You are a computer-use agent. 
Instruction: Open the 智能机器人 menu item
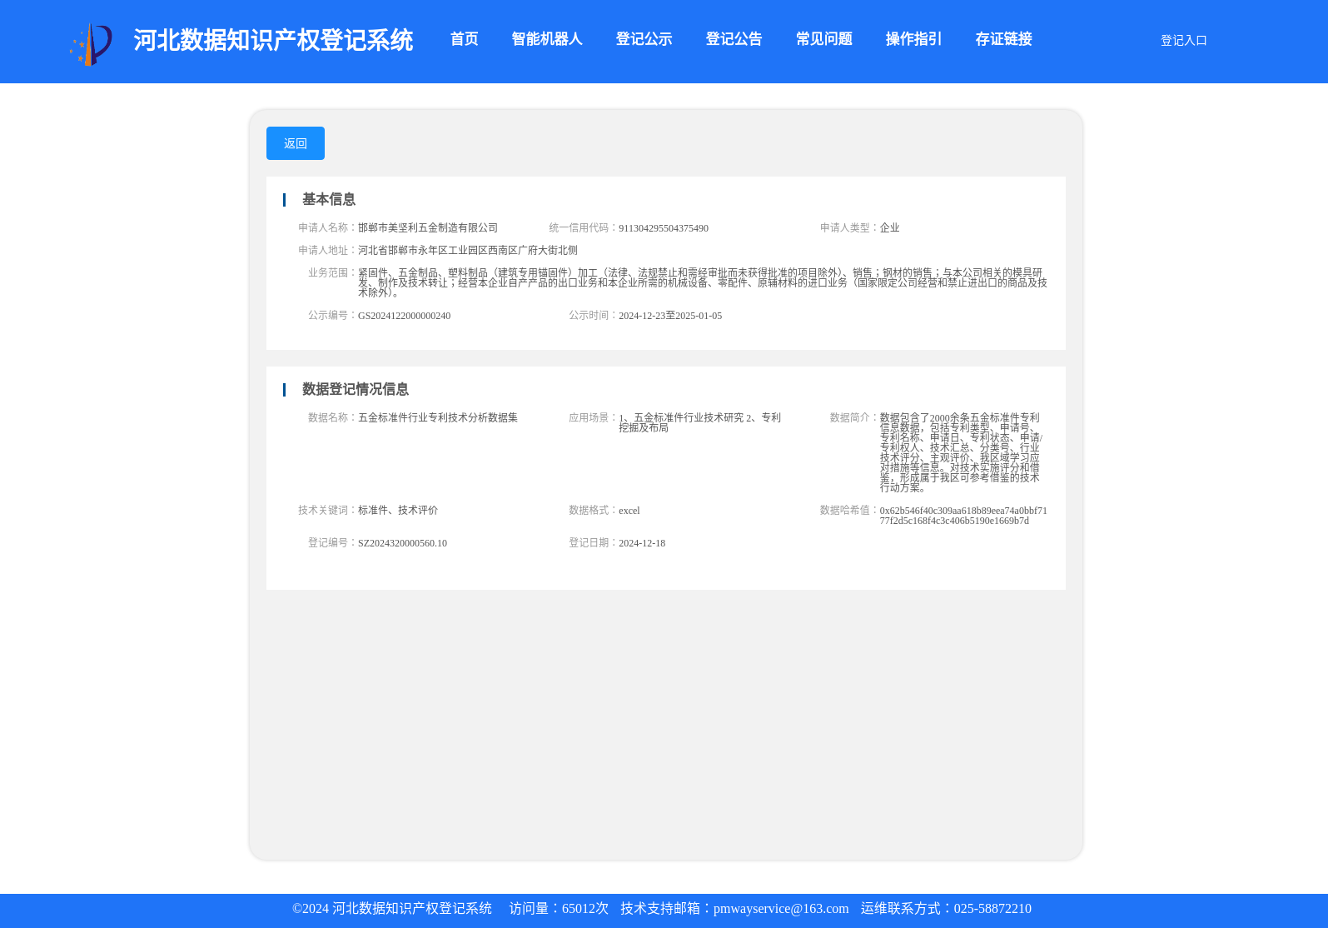546,39
